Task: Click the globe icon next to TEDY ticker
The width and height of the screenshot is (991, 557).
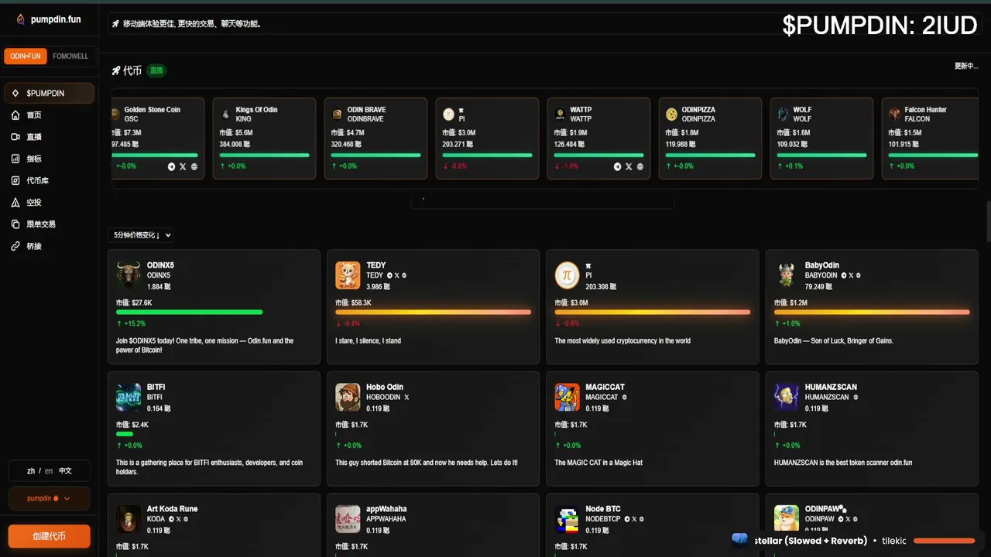Action: tap(404, 275)
